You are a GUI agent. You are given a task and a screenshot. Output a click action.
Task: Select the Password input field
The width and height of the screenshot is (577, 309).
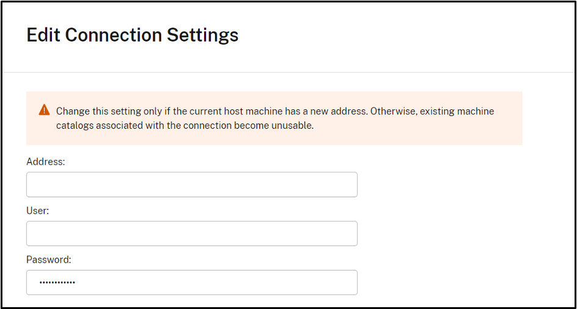tap(191, 283)
